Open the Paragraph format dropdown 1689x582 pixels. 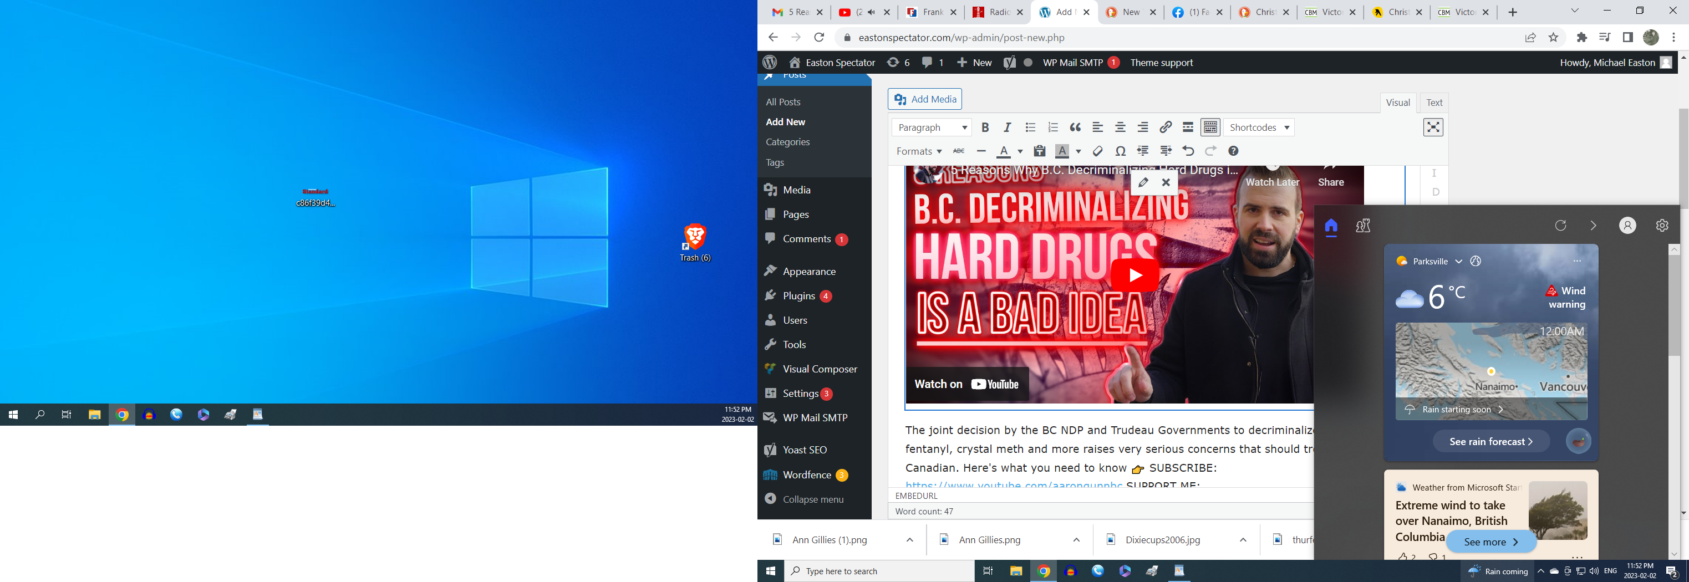932,128
